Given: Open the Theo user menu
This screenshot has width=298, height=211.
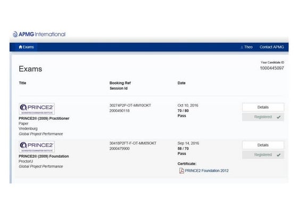Looking at the screenshot, I should pyautogui.click(x=247, y=47).
